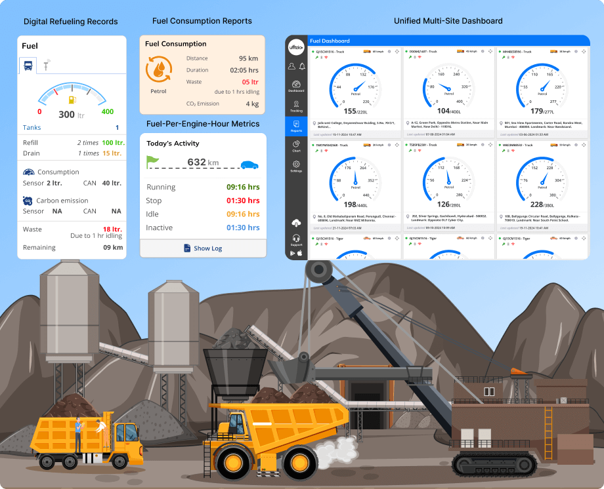Open Settings from the sidebar

296,166
